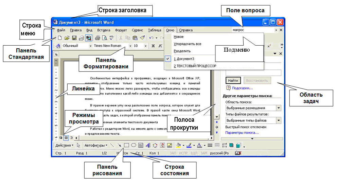Expand the Undo history arrow

click(x=156, y=38)
